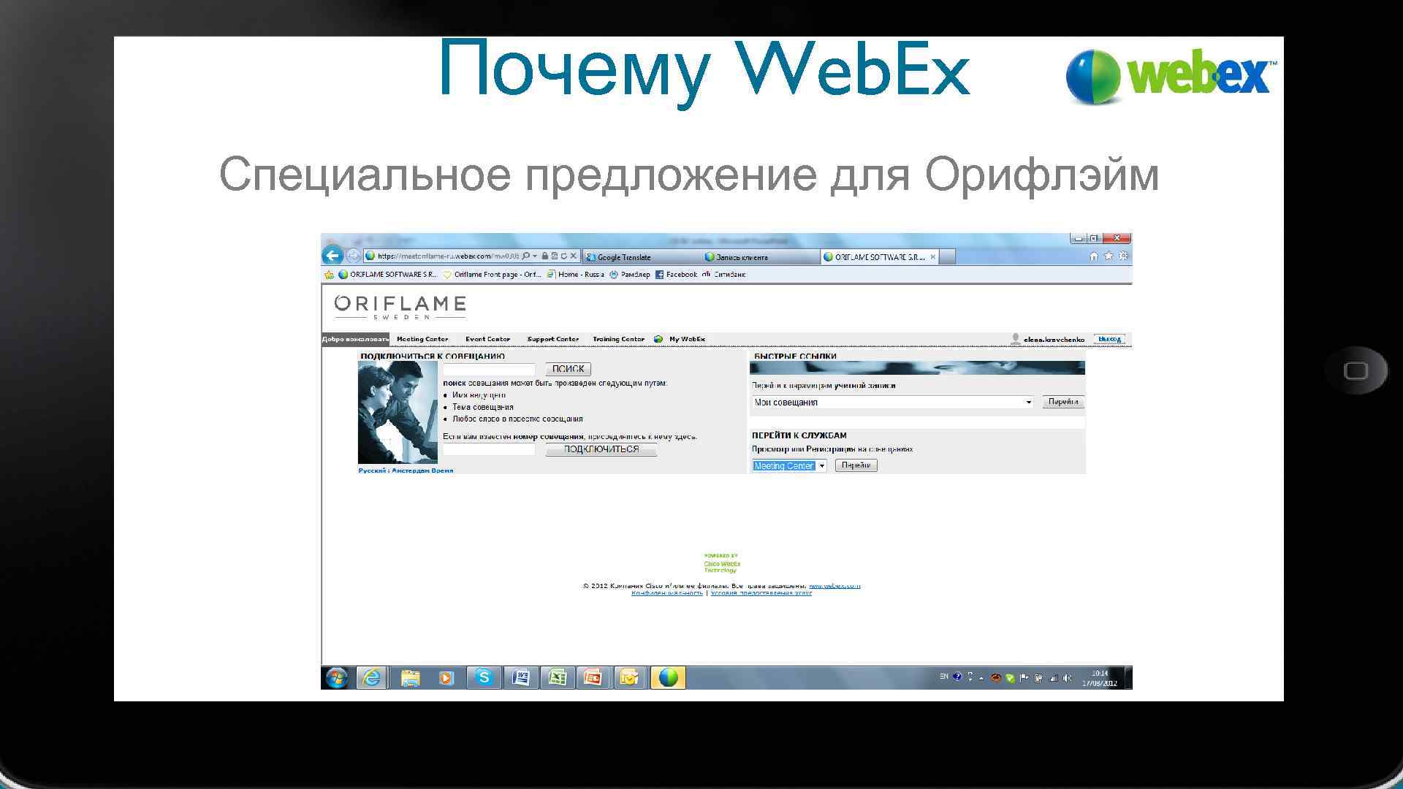The height and width of the screenshot is (789, 1403).
Task: Click the refresh icon in address bar
Action: 563,256
